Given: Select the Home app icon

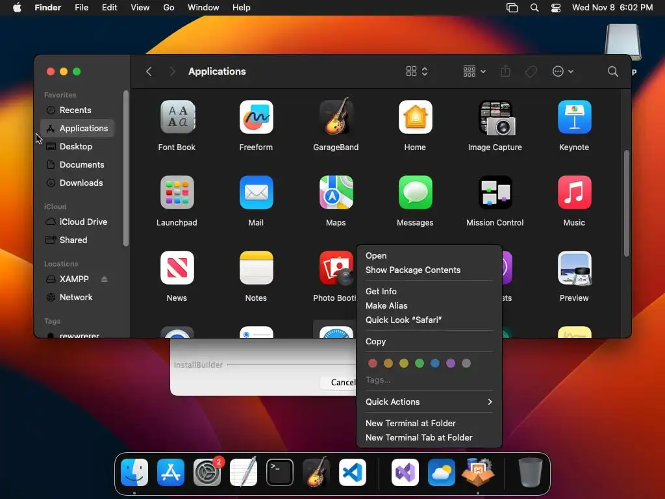Looking at the screenshot, I should [415, 117].
